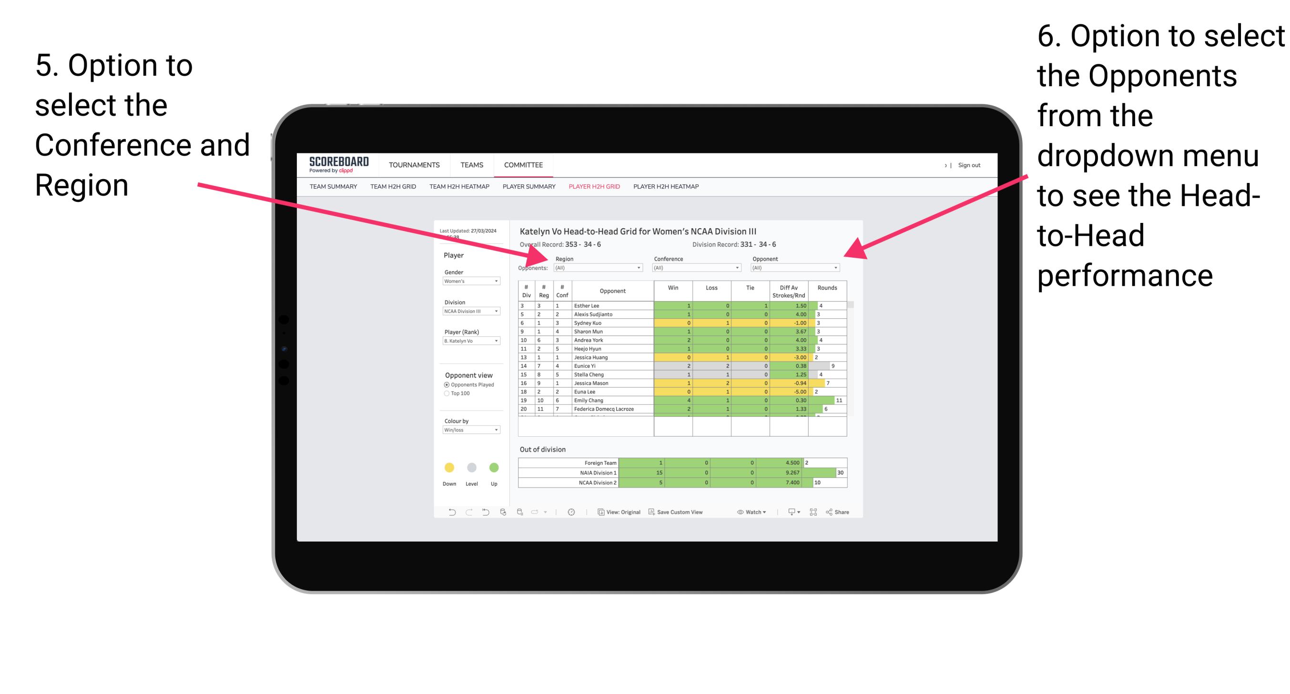This screenshot has width=1290, height=694.
Task: Select Down colour swatch indicator
Action: click(x=449, y=468)
